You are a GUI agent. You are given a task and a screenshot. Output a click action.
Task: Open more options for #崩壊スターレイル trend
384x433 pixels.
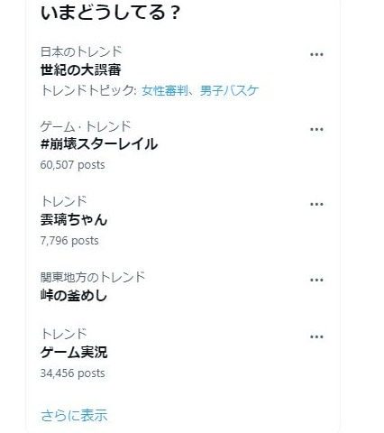[316, 130]
